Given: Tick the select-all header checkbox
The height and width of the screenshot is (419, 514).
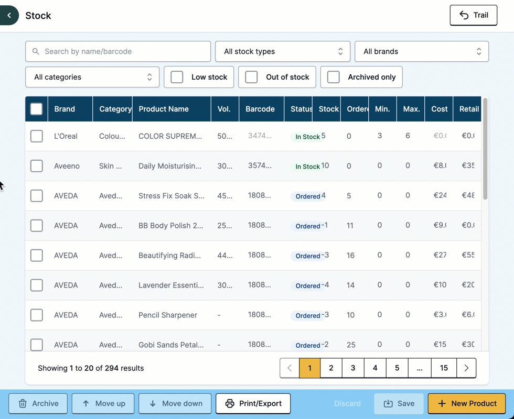Looking at the screenshot, I should coord(36,109).
